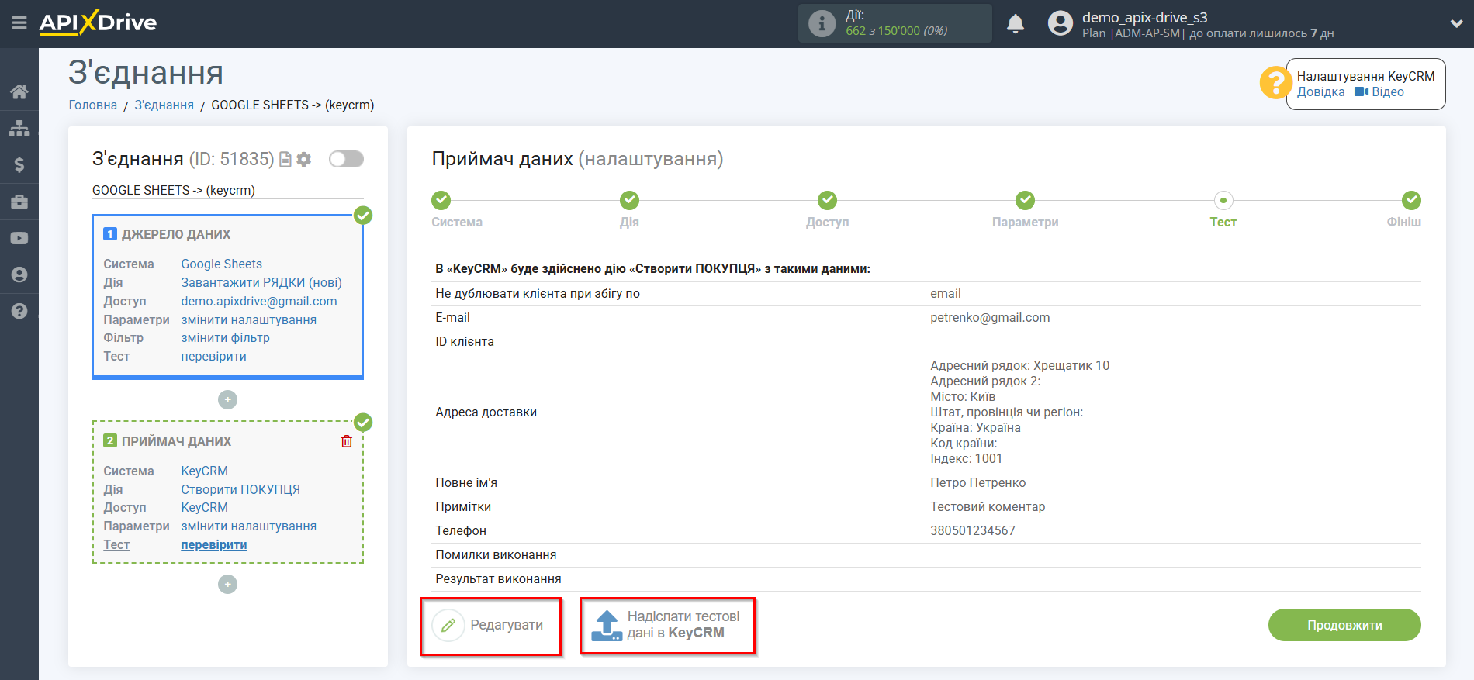Go to З'єднання breadcrumb link
Image resolution: width=1474 pixels, height=680 pixels.
pyautogui.click(x=164, y=105)
